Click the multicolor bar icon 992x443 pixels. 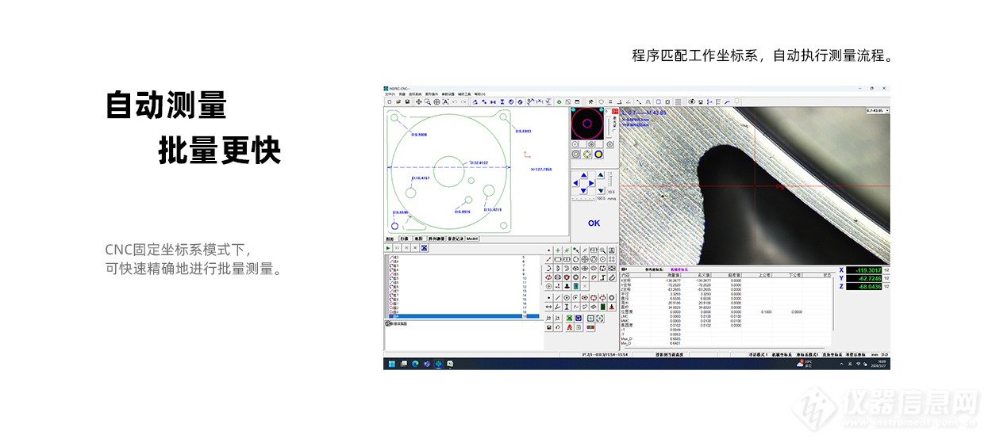(590, 327)
